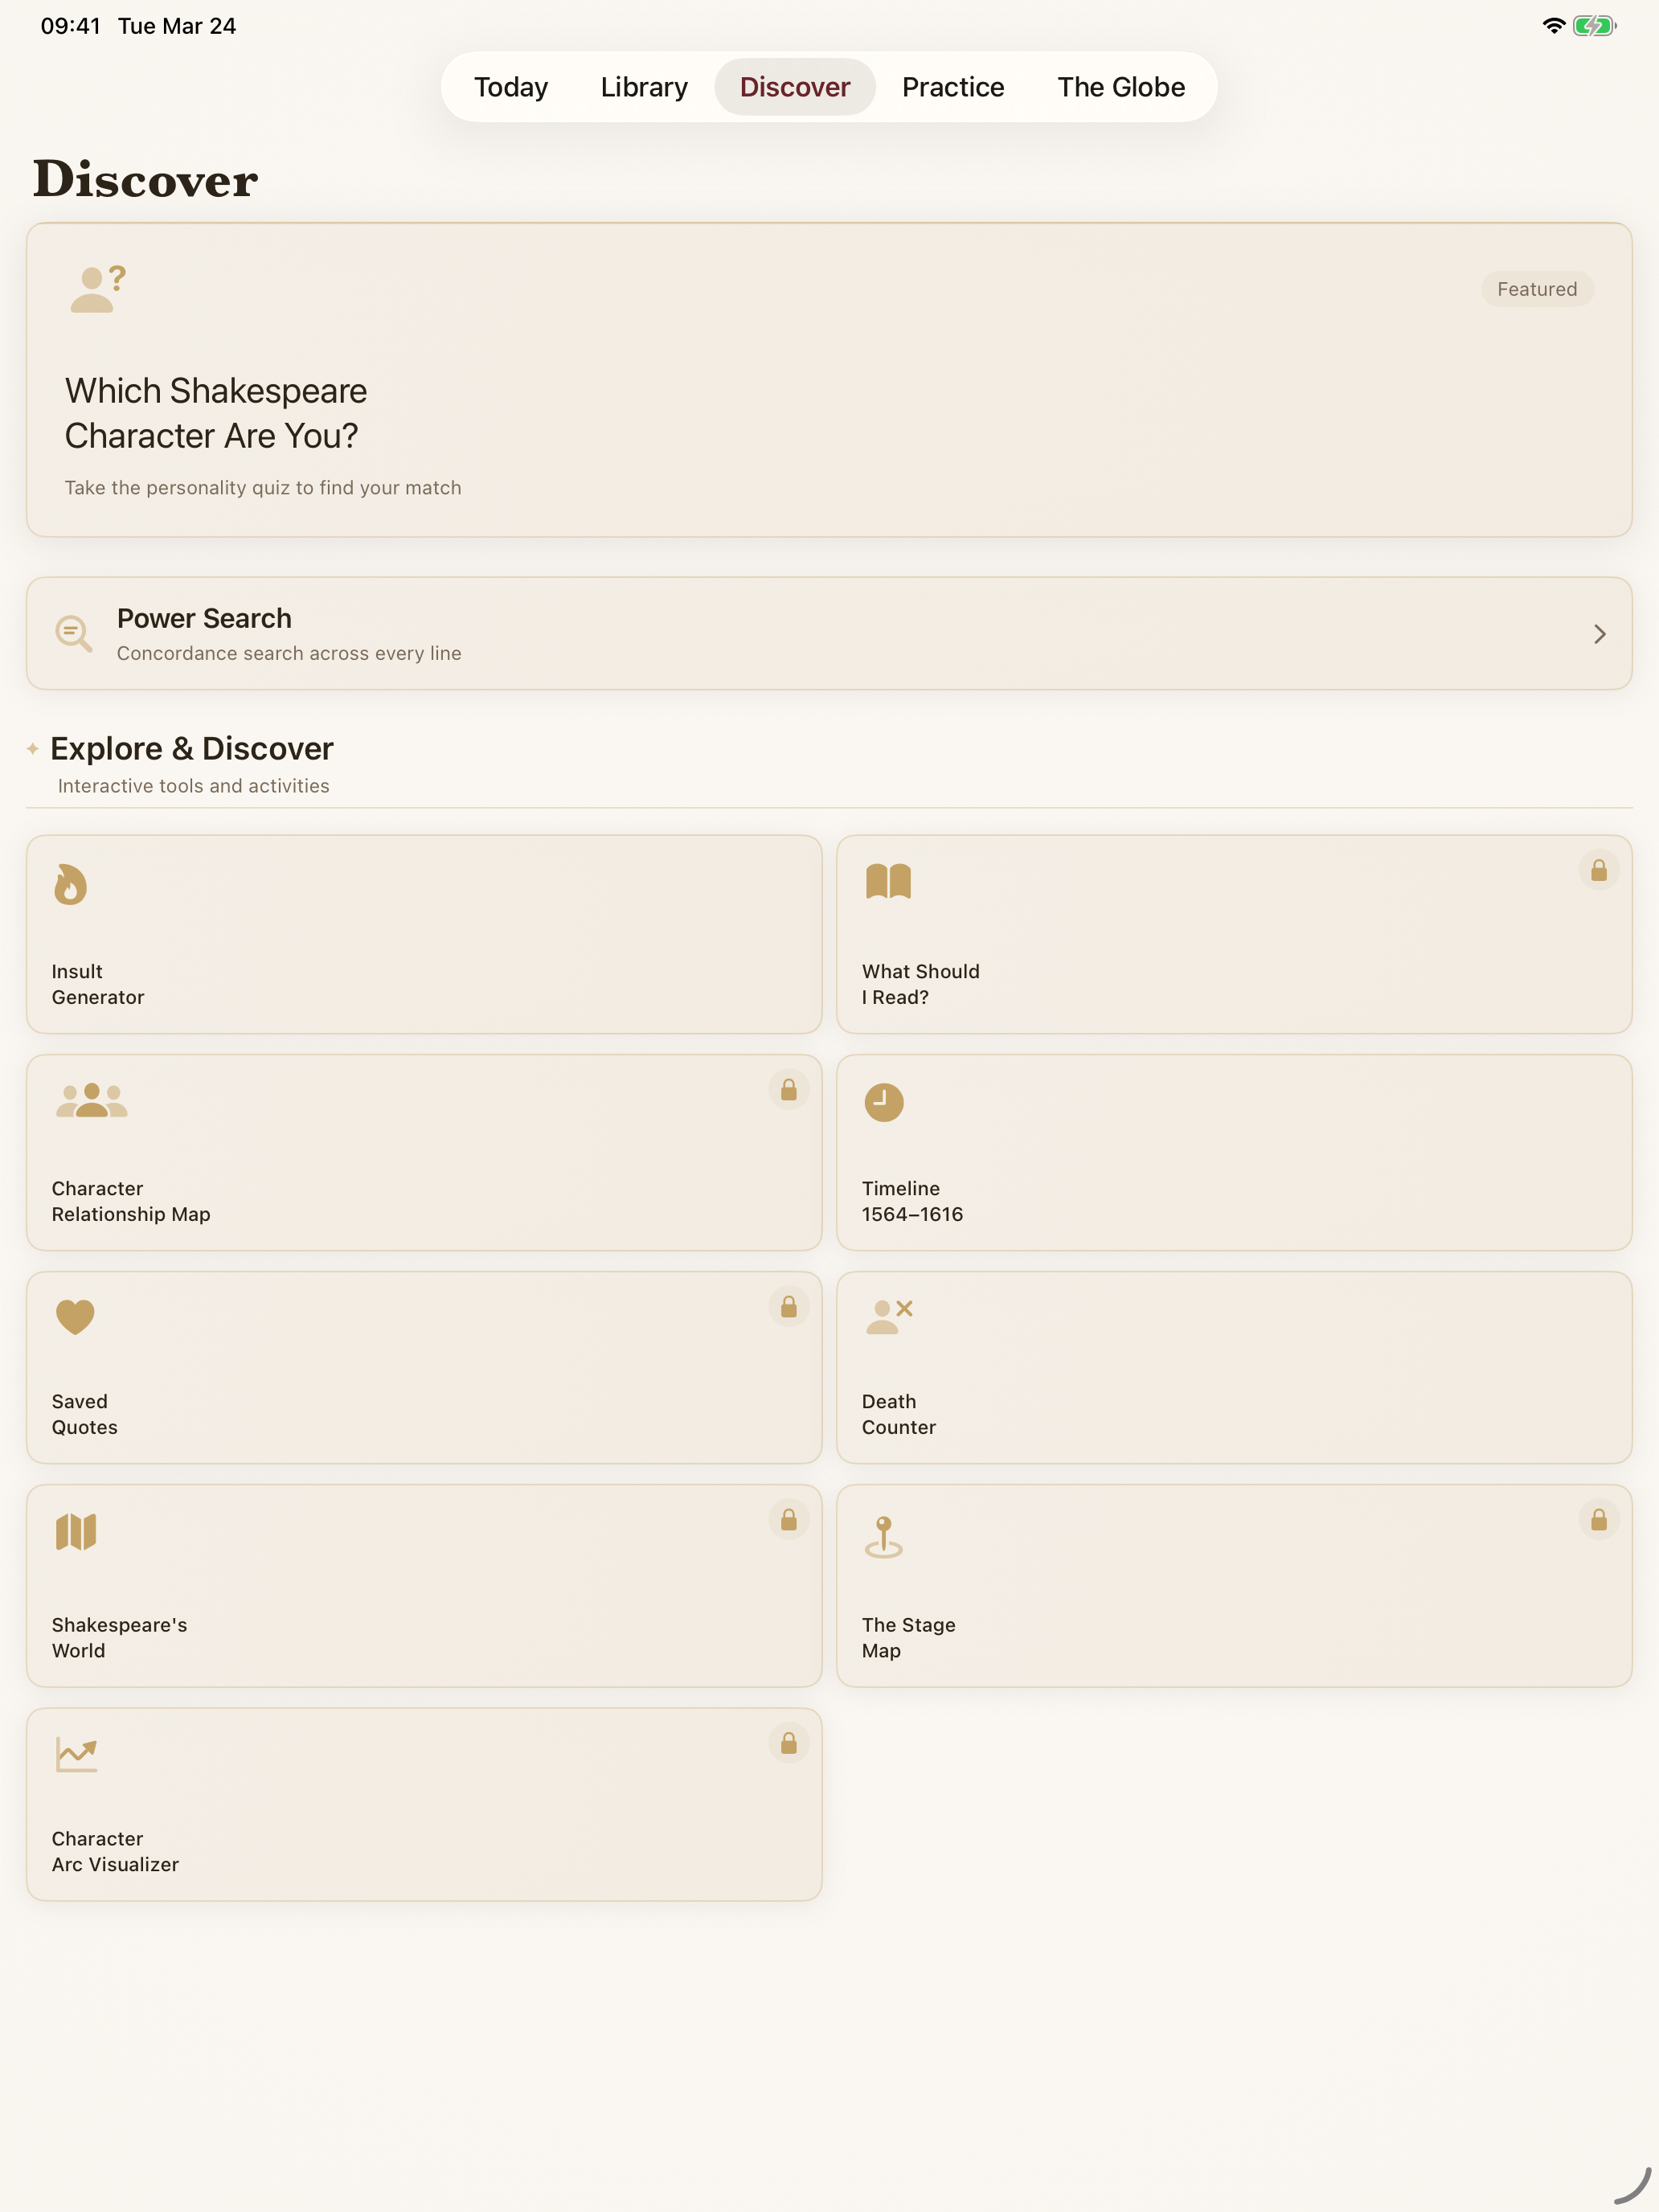Tap the lock badge on The Stage Map
Screen dimensions: 1659x2212
pyautogui.click(x=1599, y=1519)
